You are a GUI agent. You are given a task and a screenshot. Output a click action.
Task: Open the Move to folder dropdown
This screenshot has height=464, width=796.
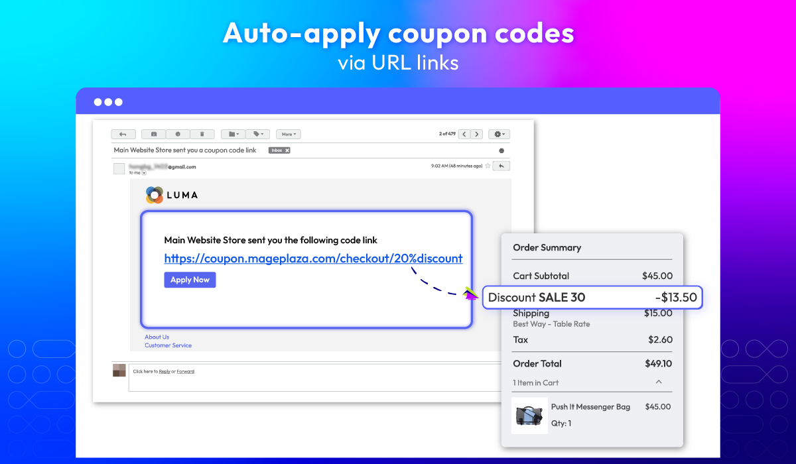(233, 134)
